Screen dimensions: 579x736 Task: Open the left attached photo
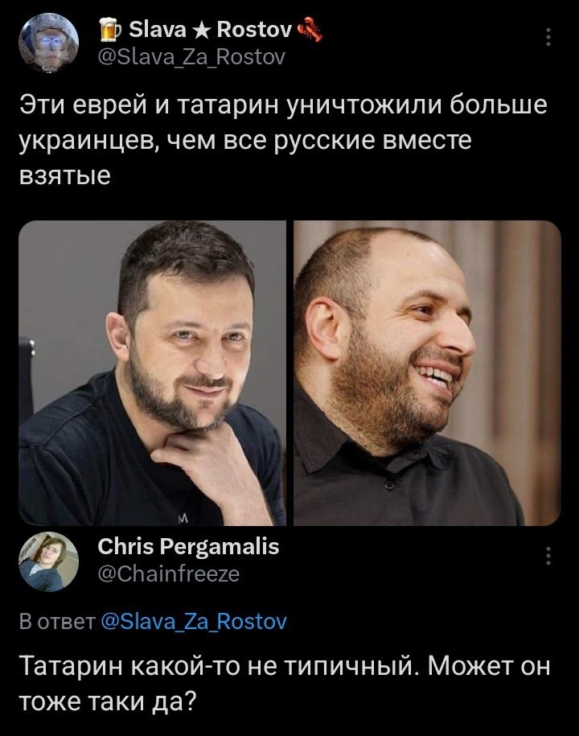(x=152, y=372)
